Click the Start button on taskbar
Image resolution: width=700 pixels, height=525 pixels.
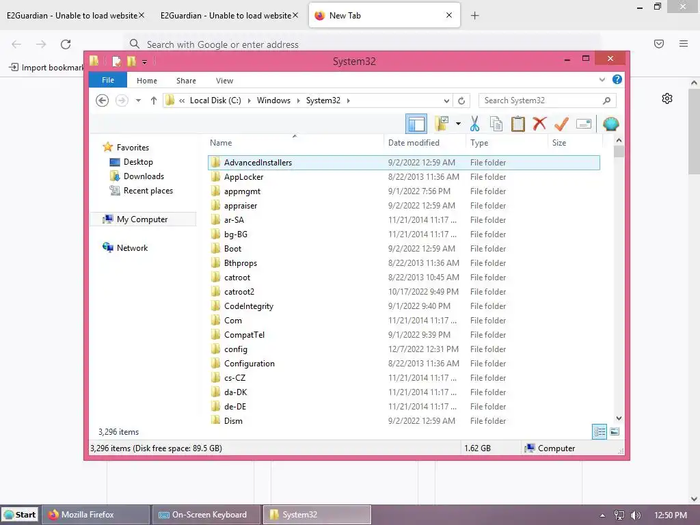point(19,515)
